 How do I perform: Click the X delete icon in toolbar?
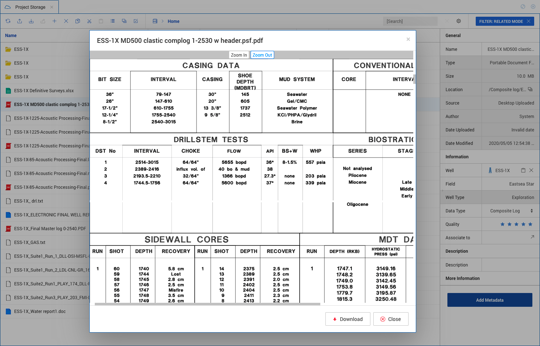tap(66, 21)
